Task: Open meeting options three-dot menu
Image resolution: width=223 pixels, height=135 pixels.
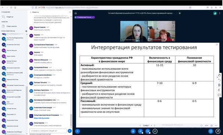Action: (x=220, y=13)
